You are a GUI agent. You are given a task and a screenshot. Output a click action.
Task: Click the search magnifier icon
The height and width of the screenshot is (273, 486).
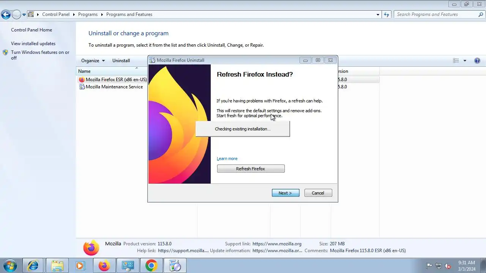[481, 14]
